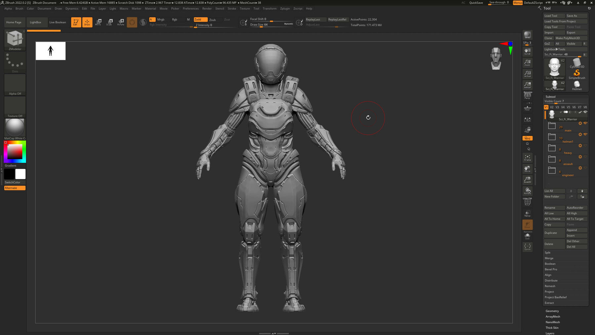Switch to V2 subtool visibility set

[x=551, y=107]
